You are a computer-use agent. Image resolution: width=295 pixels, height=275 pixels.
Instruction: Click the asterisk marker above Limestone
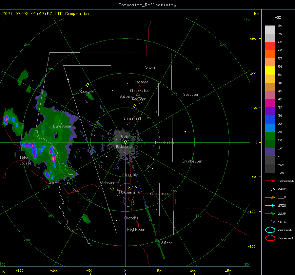tap(62, 123)
